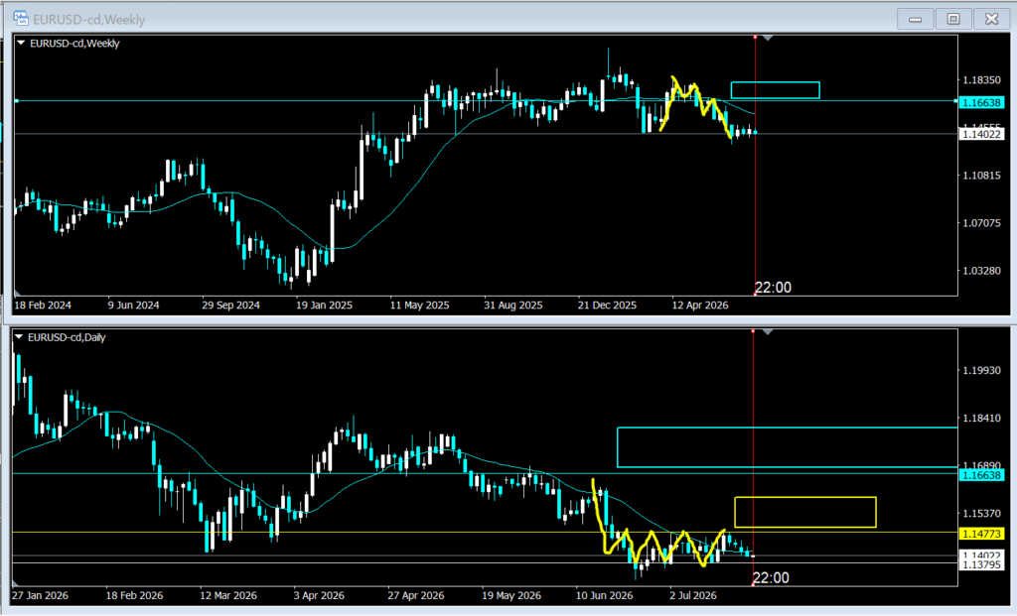Image resolution: width=1017 pixels, height=616 pixels.
Task: Click the 19 May 2026 date label
Action: (511, 595)
